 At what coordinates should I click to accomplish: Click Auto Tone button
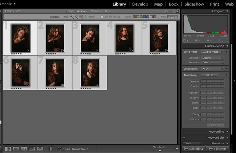pyautogui.click(x=209, y=75)
